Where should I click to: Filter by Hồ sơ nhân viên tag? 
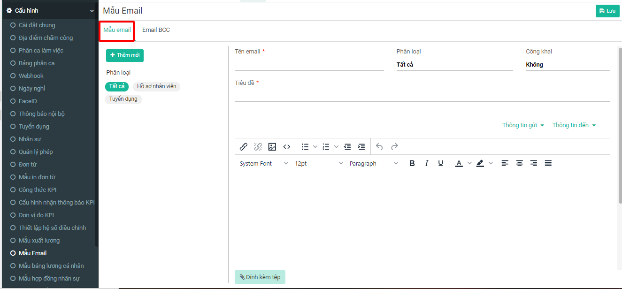click(156, 86)
